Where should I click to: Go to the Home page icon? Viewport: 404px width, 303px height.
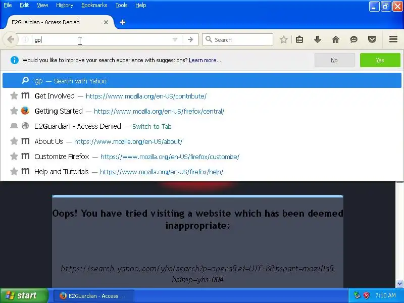tap(336, 40)
